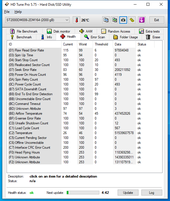Select the Head Flying Hours row

(81, 152)
